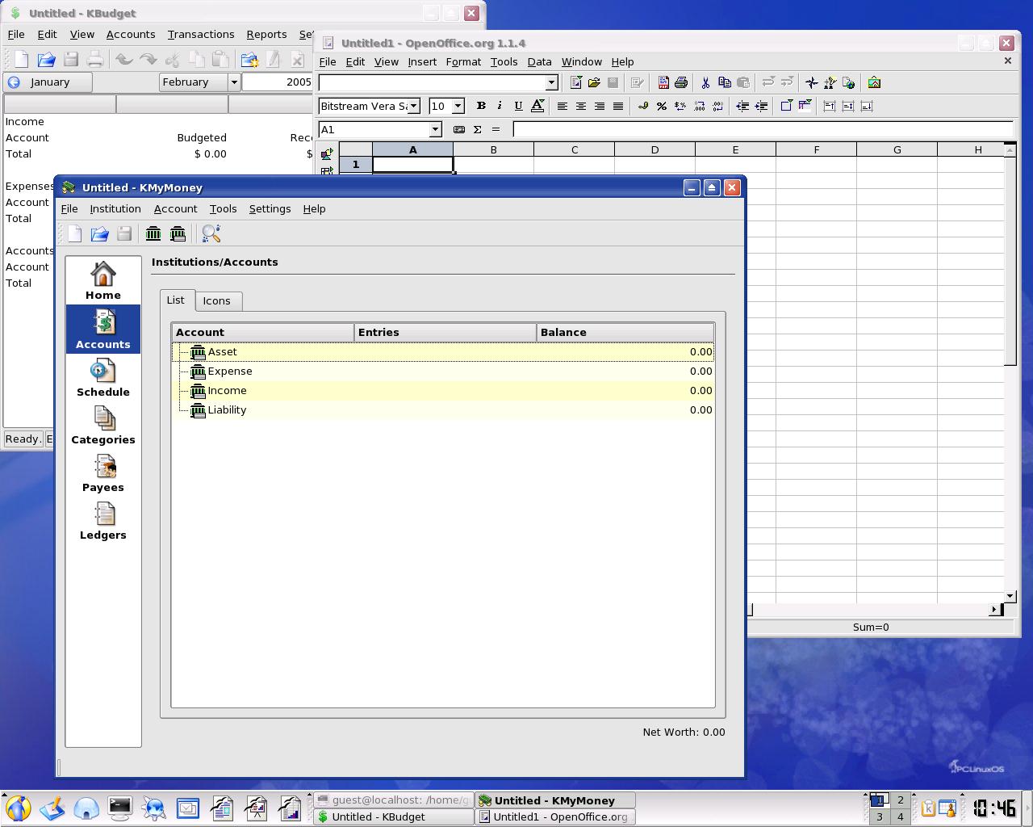The height and width of the screenshot is (827, 1033).
Task: Open the February month dropdown in KBudget
Action: [x=234, y=82]
